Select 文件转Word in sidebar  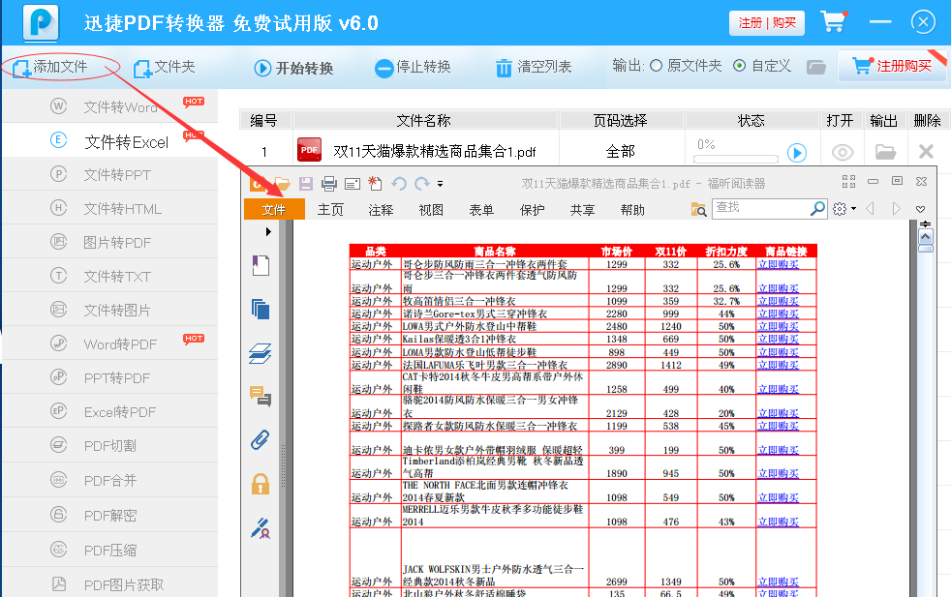[110, 106]
